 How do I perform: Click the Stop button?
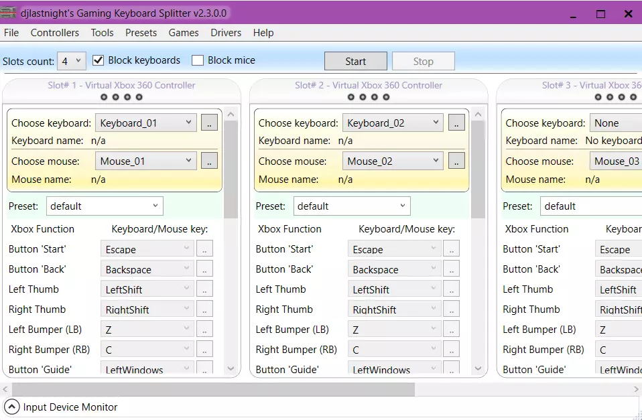tap(423, 62)
